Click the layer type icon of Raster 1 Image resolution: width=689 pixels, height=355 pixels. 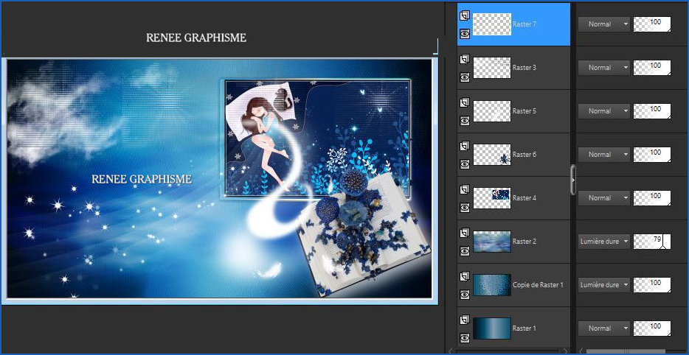[465, 320]
